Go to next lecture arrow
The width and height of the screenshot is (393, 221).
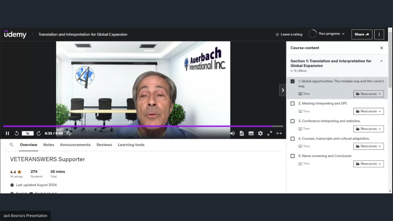283,90
